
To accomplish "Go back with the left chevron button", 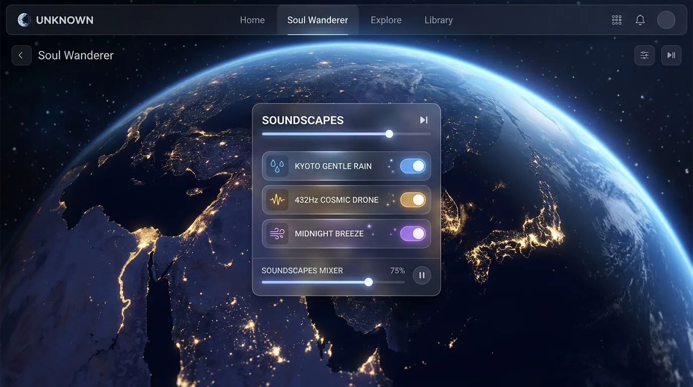I will click(x=21, y=55).
